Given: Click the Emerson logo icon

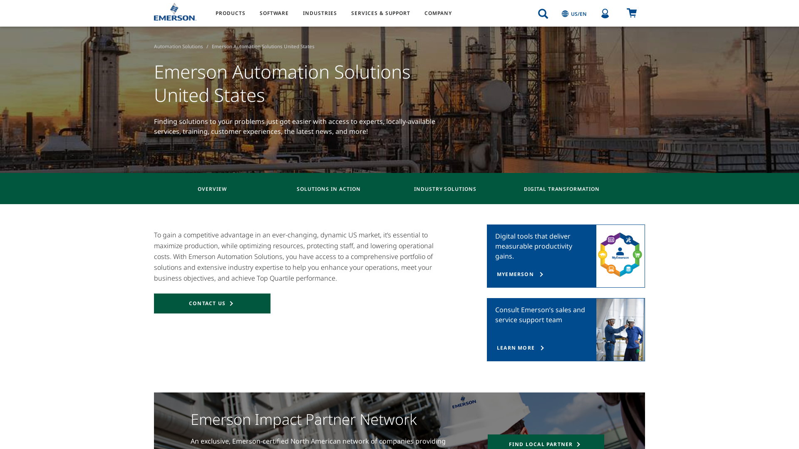Looking at the screenshot, I should click(174, 12).
